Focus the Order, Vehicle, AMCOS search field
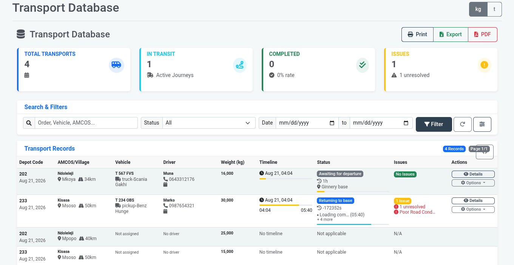Screen dimensions: 514x265 (86, 123)
